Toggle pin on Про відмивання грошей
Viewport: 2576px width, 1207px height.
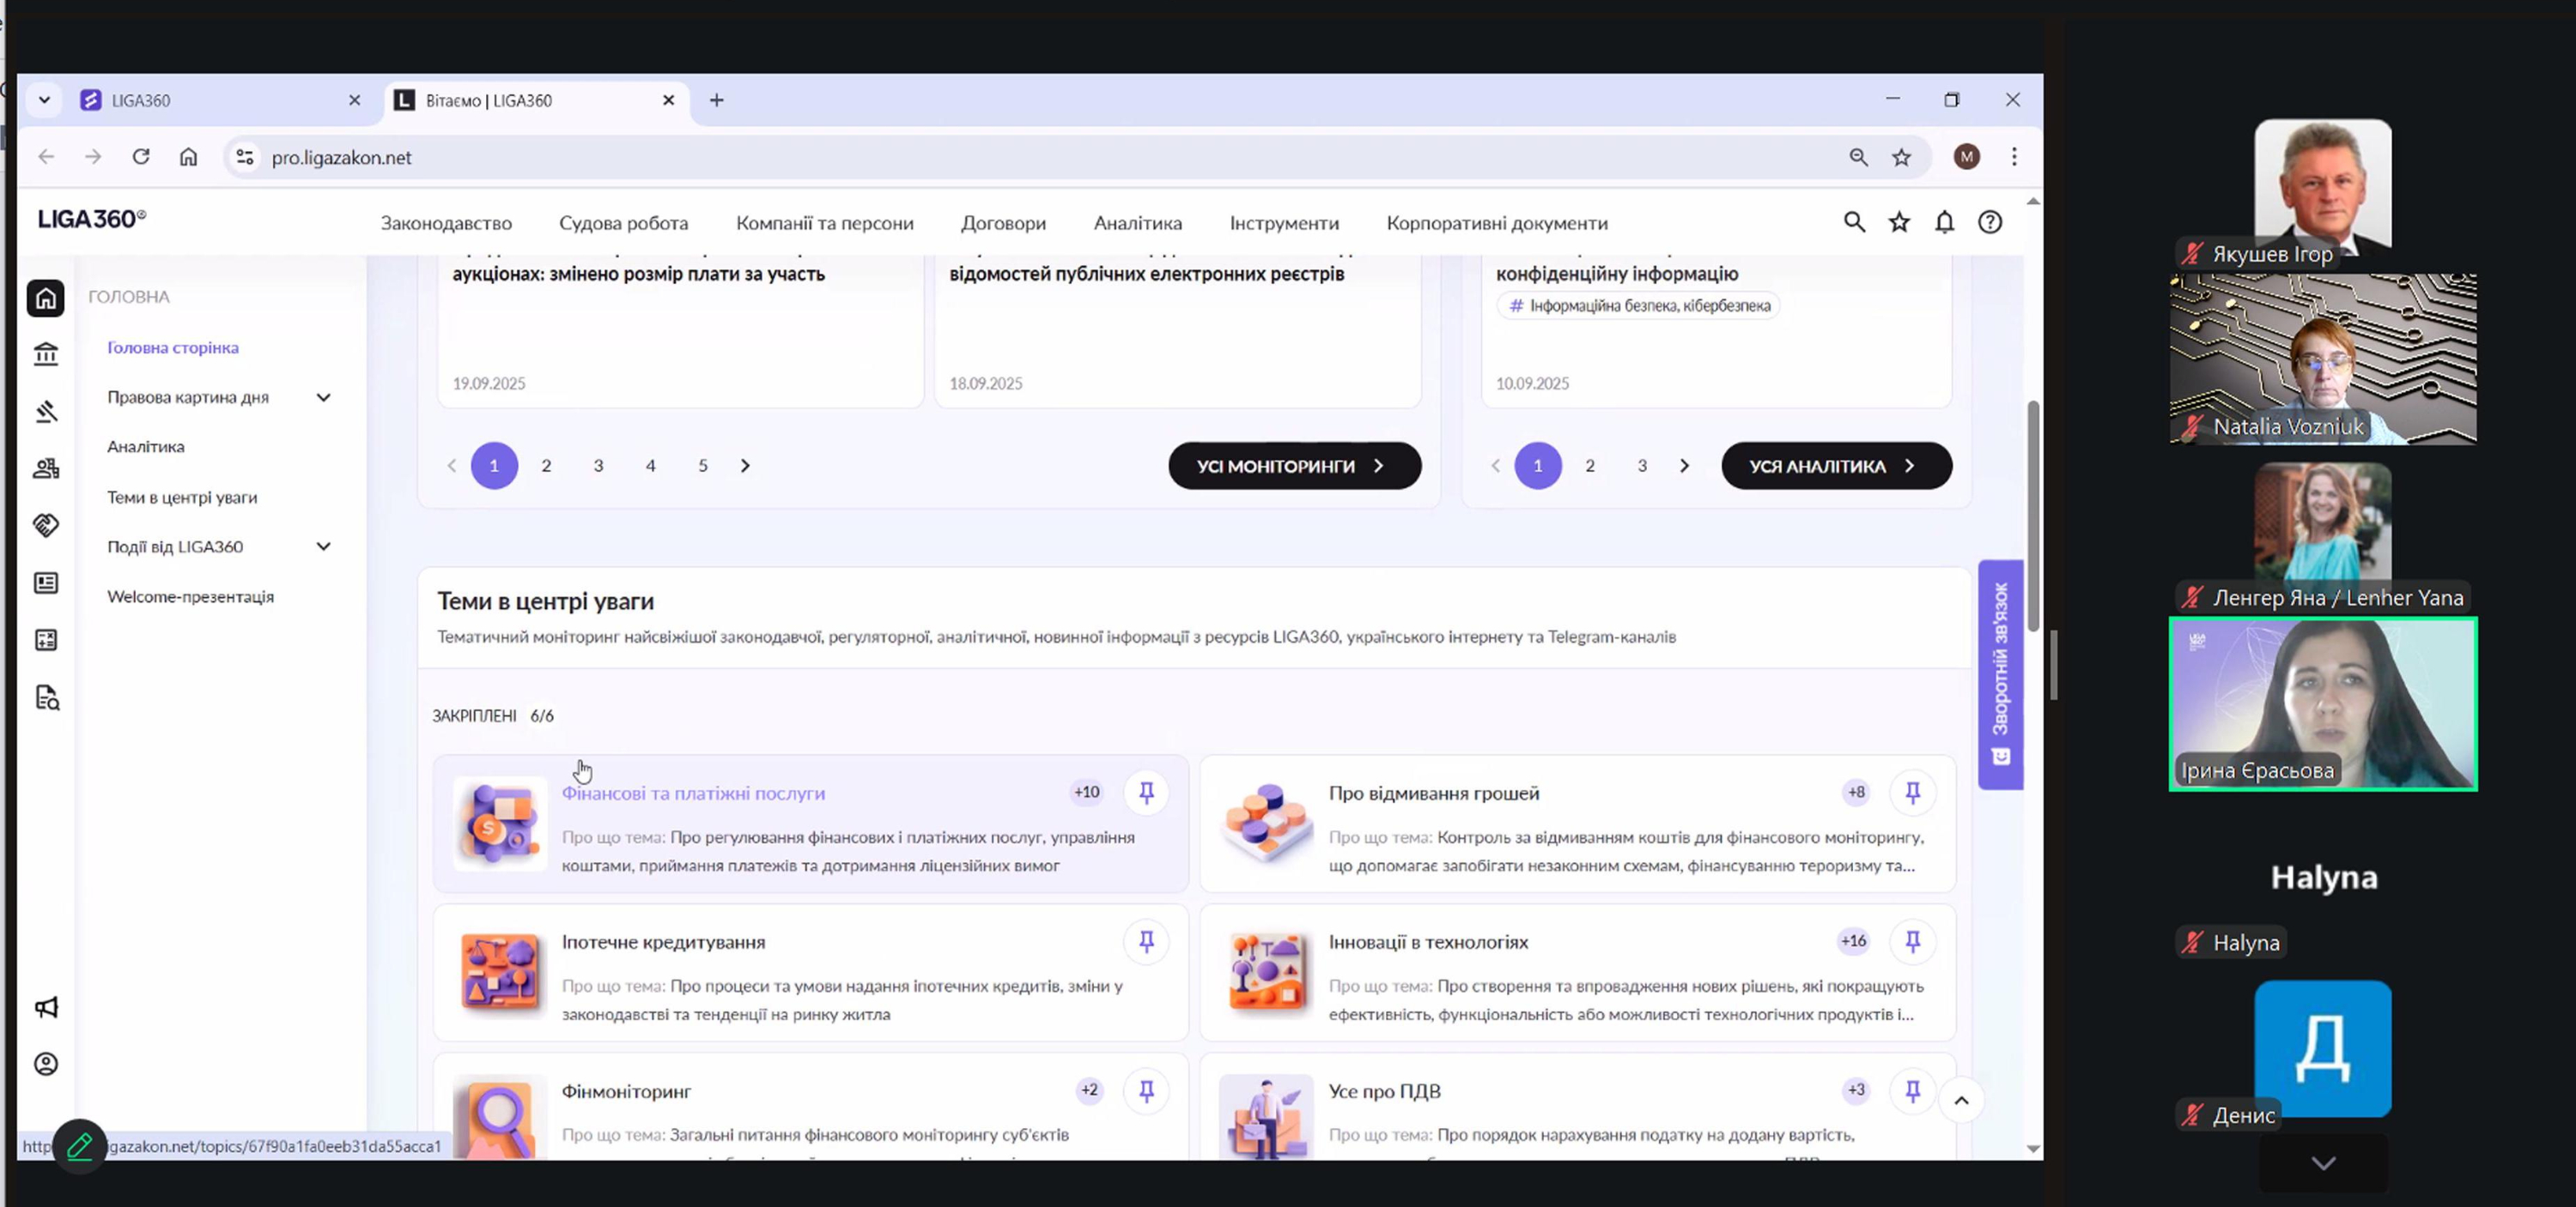pos(1912,794)
